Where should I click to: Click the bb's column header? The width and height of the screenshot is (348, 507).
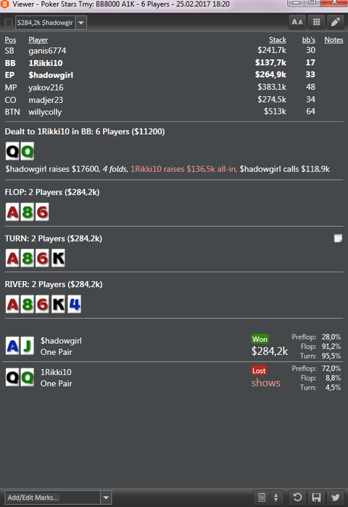(309, 40)
